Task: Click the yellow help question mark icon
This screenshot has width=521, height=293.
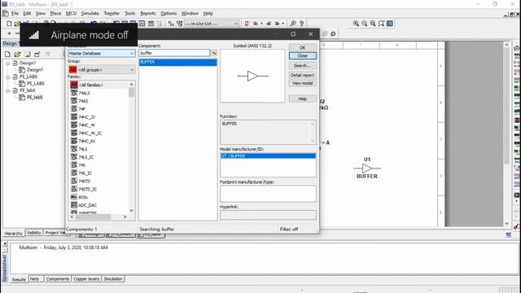Action: (x=302, y=24)
